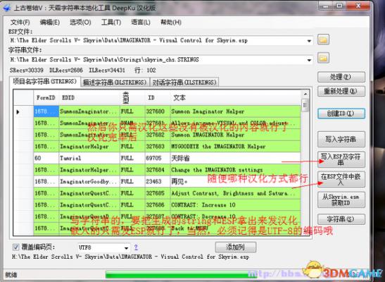The height and width of the screenshot is (282, 385).
Task: Select the ID cell 23463
Action: point(158,181)
